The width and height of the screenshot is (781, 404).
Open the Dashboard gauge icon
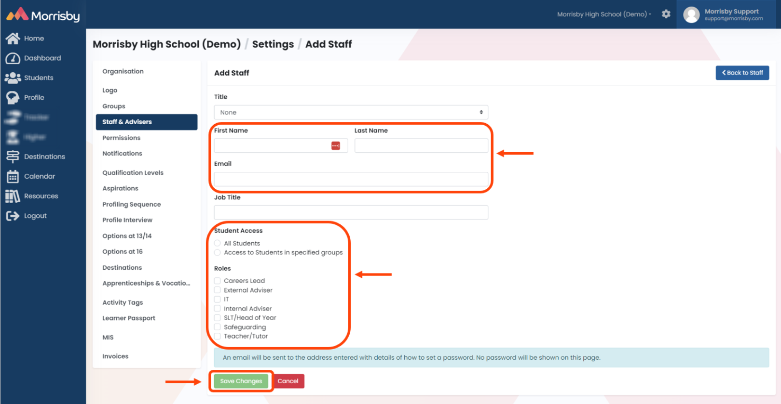[13, 58]
